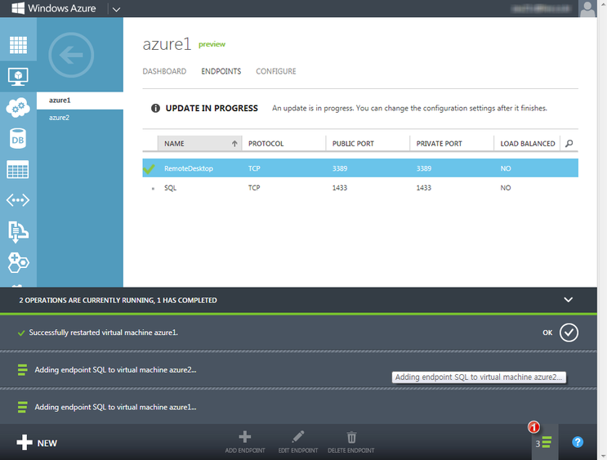This screenshot has width=607, height=460.
Task: Click public port 1433 cell in SQL row
Action: (340, 188)
